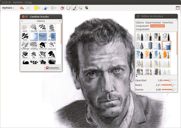Select the selected eraser brush in Editor de brochas
The height and width of the screenshot is (128, 181).
[166, 46]
